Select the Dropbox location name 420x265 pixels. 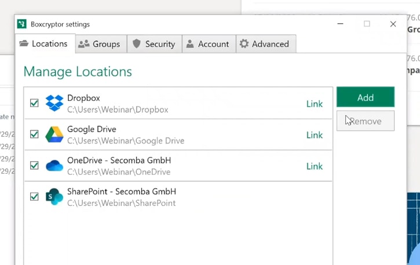83,98
